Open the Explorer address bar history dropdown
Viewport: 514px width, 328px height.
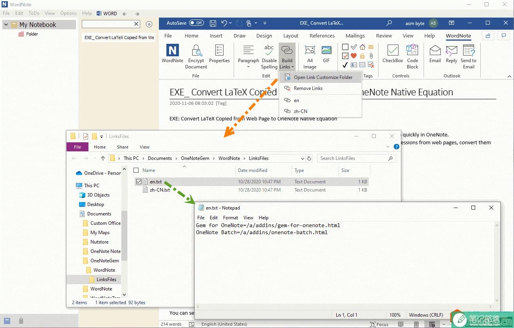click(302, 158)
